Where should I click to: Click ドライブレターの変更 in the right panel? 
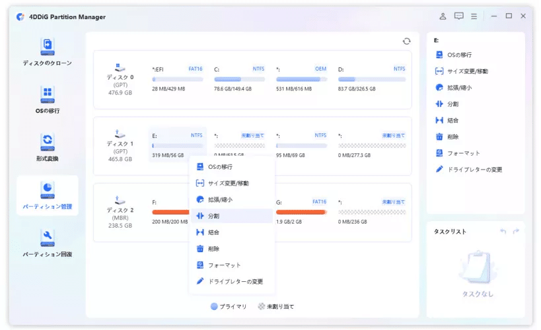(x=469, y=170)
